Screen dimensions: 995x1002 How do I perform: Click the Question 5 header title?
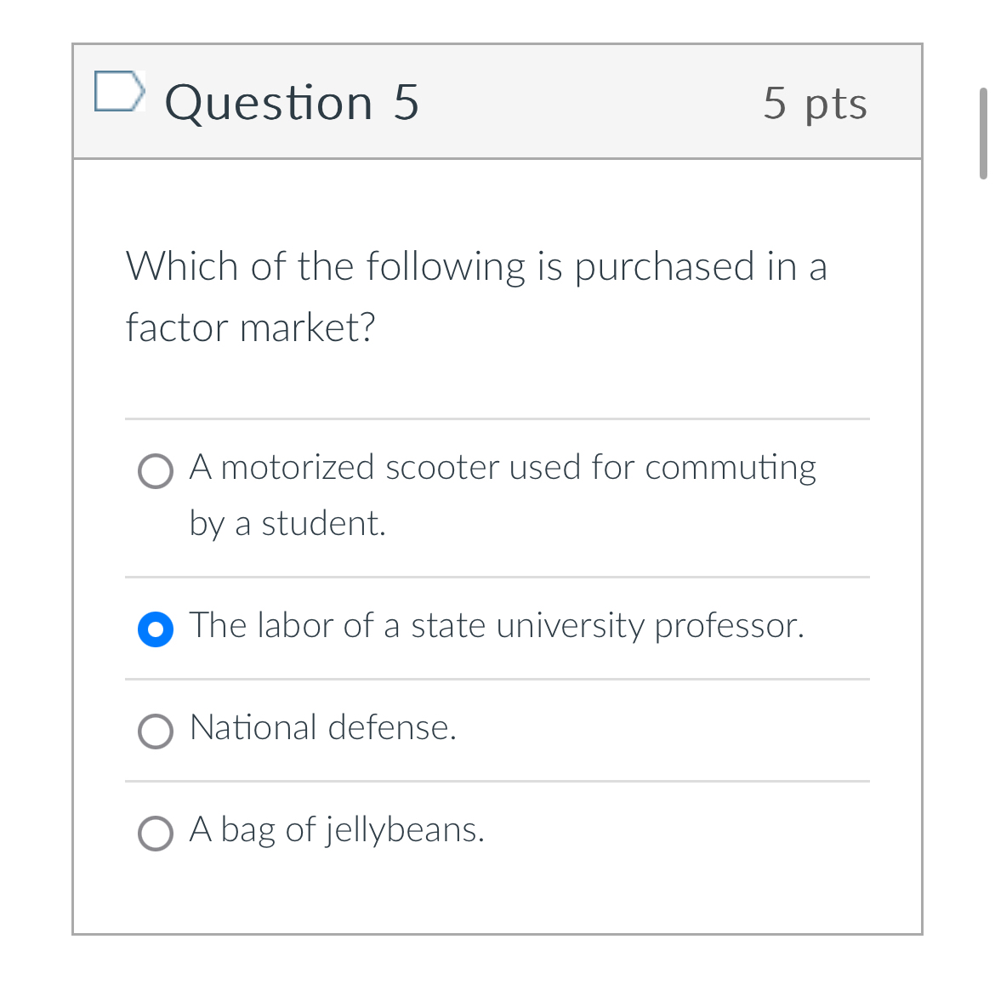[x=292, y=102]
